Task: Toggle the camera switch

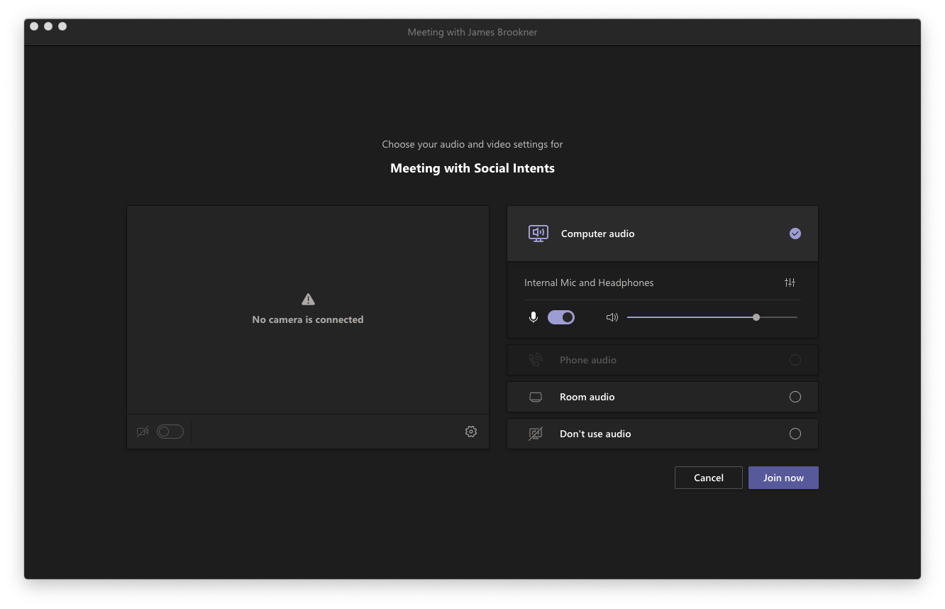Action: (170, 432)
